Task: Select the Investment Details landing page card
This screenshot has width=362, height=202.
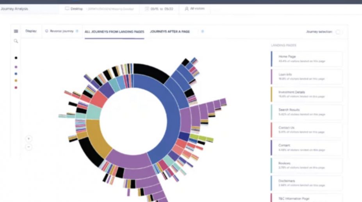Action: [x=307, y=94]
